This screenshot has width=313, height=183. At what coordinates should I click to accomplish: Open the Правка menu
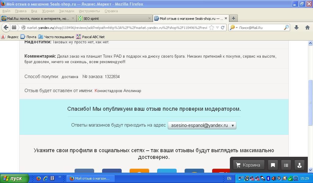click(x=21, y=11)
